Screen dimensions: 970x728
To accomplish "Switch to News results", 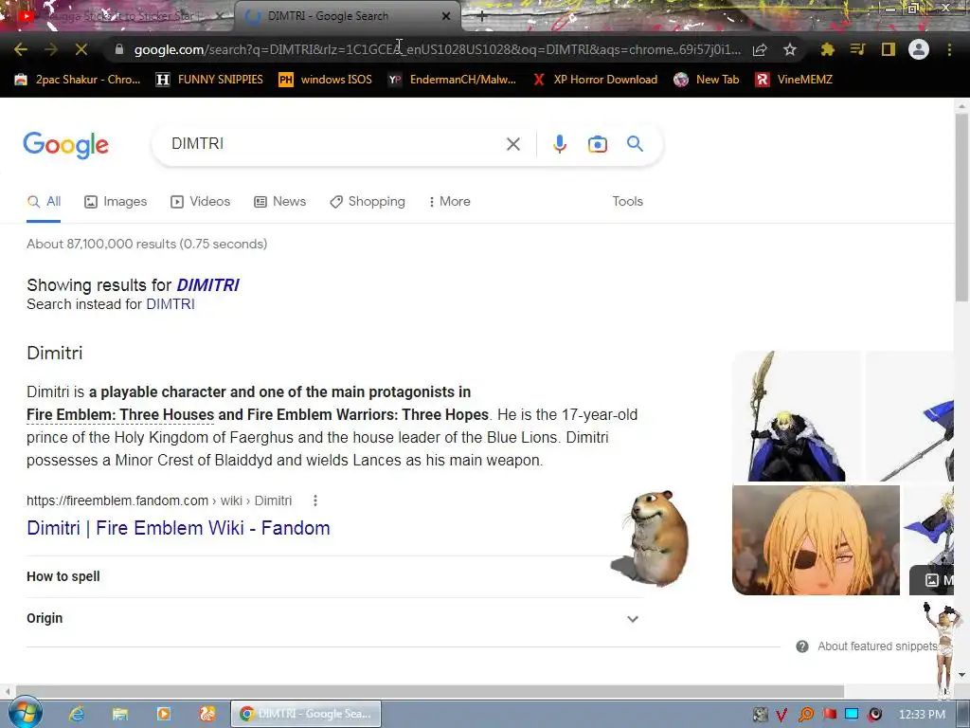I will pos(280,201).
